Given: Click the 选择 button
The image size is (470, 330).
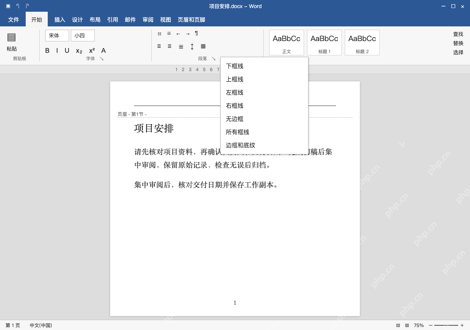Looking at the screenshot, I should click(x=458, y=52).
